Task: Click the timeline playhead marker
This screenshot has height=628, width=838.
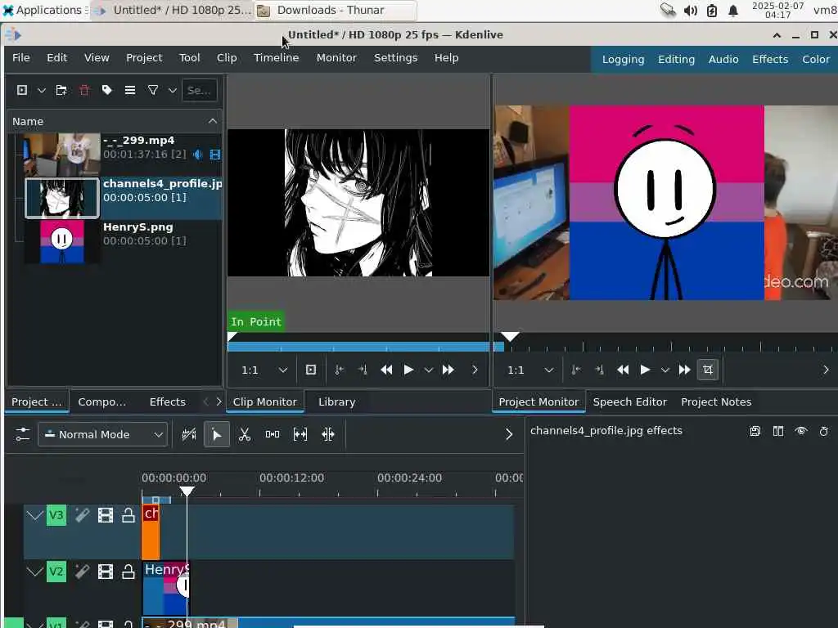Action: pos(187,491)
